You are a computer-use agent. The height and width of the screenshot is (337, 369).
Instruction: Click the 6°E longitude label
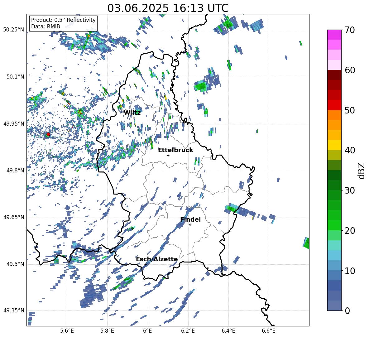[147, 331]
